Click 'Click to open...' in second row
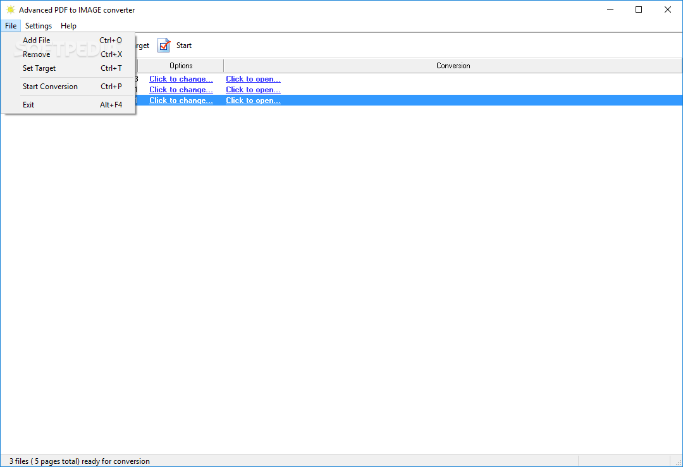This screenshot has width=683, height=467. point(253,90)
